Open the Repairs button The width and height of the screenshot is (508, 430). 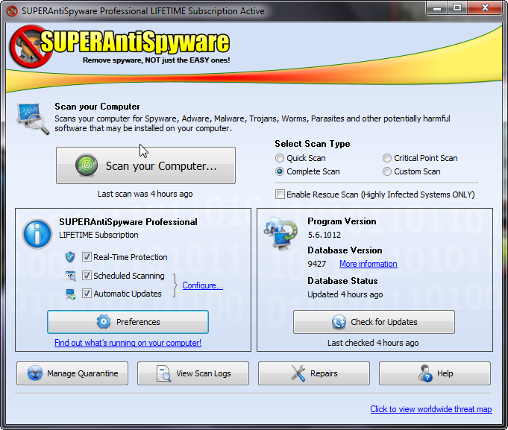pos(314,373)
